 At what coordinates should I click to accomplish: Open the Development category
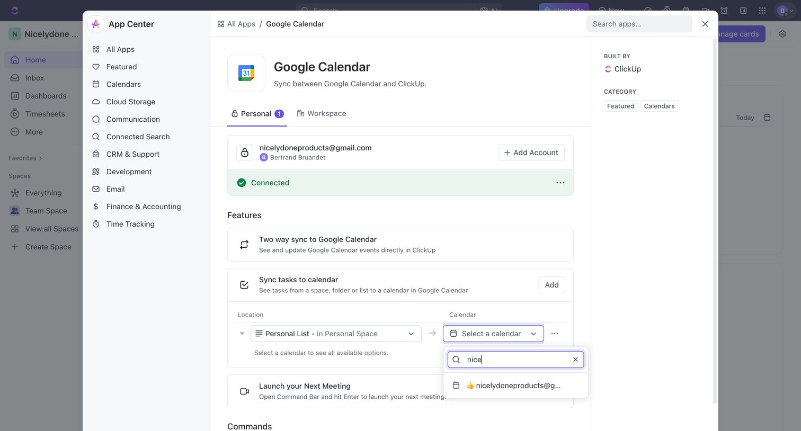pyautogui.click(x=129, y=172)
